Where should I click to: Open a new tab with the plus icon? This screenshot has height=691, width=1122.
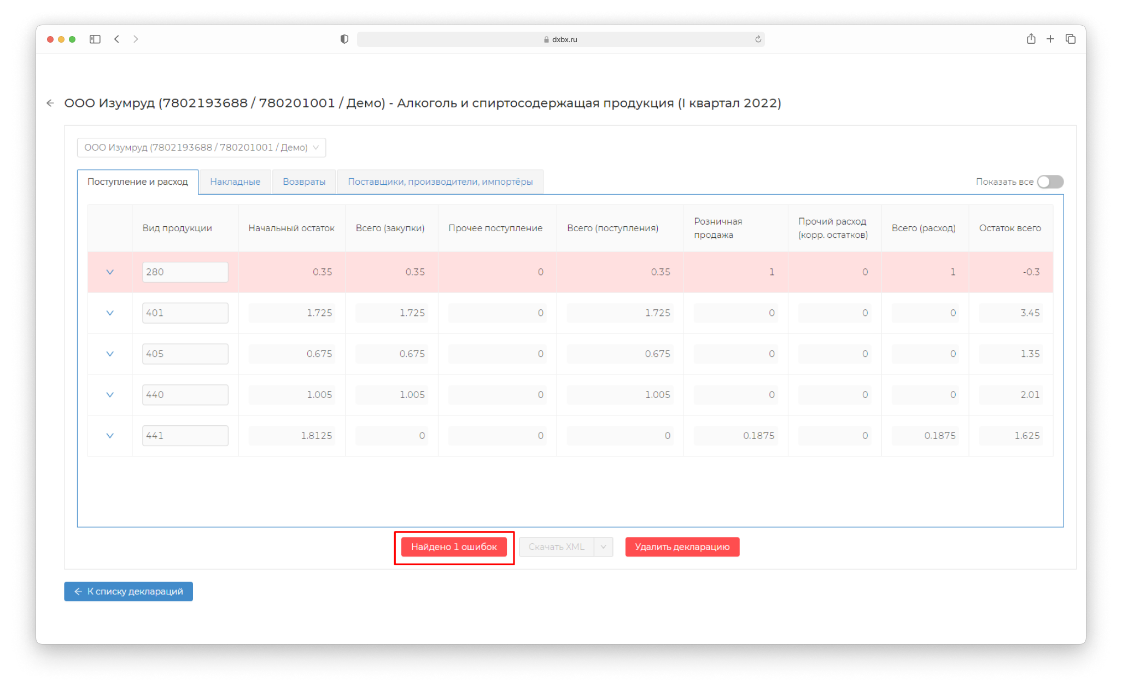click(x=1050, y=39)
